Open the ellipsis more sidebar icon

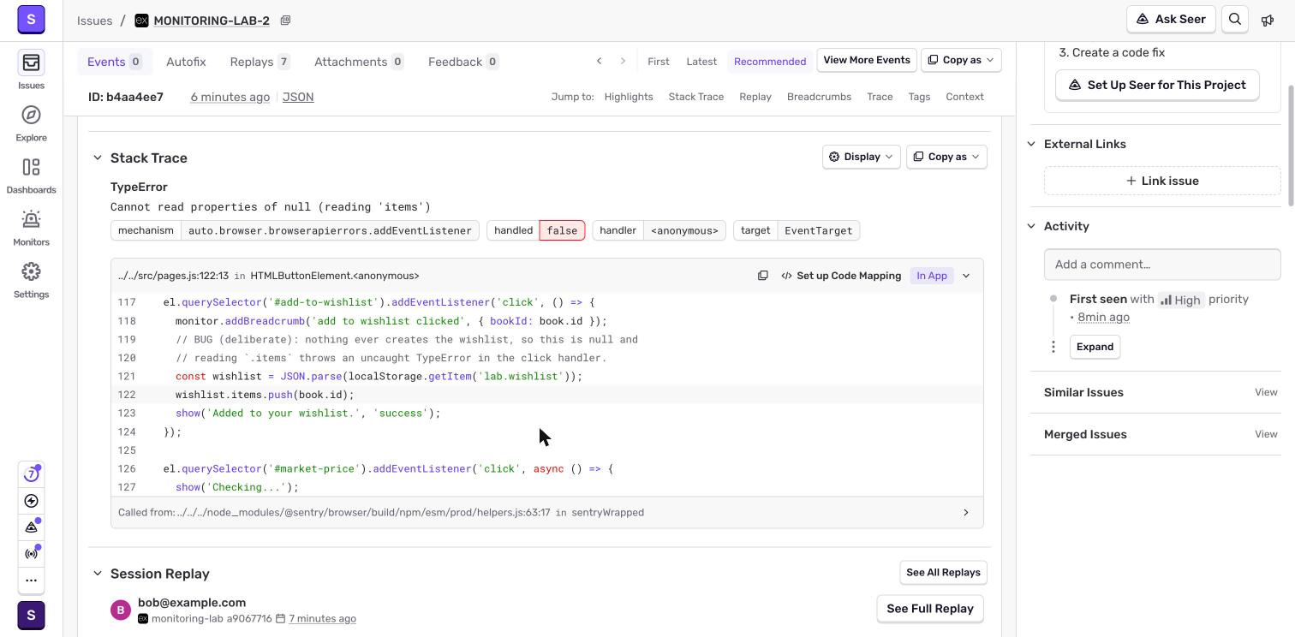tap(31, 580)
